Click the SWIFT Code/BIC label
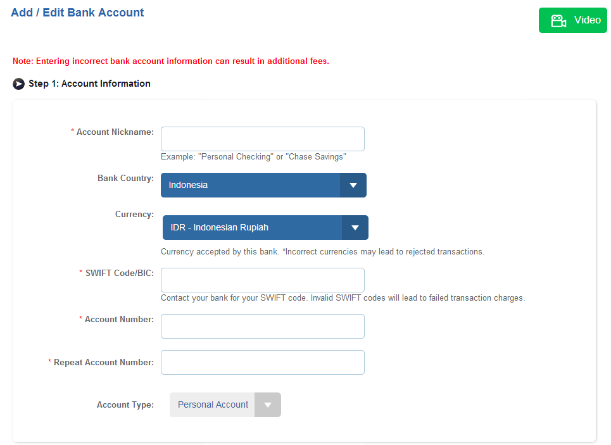This screenshot has height=445, width=611. coord(119,273)
